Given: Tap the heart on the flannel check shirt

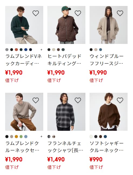Looking at the screenshot, I should [78, 100].
